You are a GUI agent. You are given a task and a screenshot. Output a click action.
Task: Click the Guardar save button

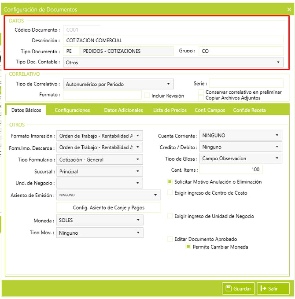pos(238,288)
